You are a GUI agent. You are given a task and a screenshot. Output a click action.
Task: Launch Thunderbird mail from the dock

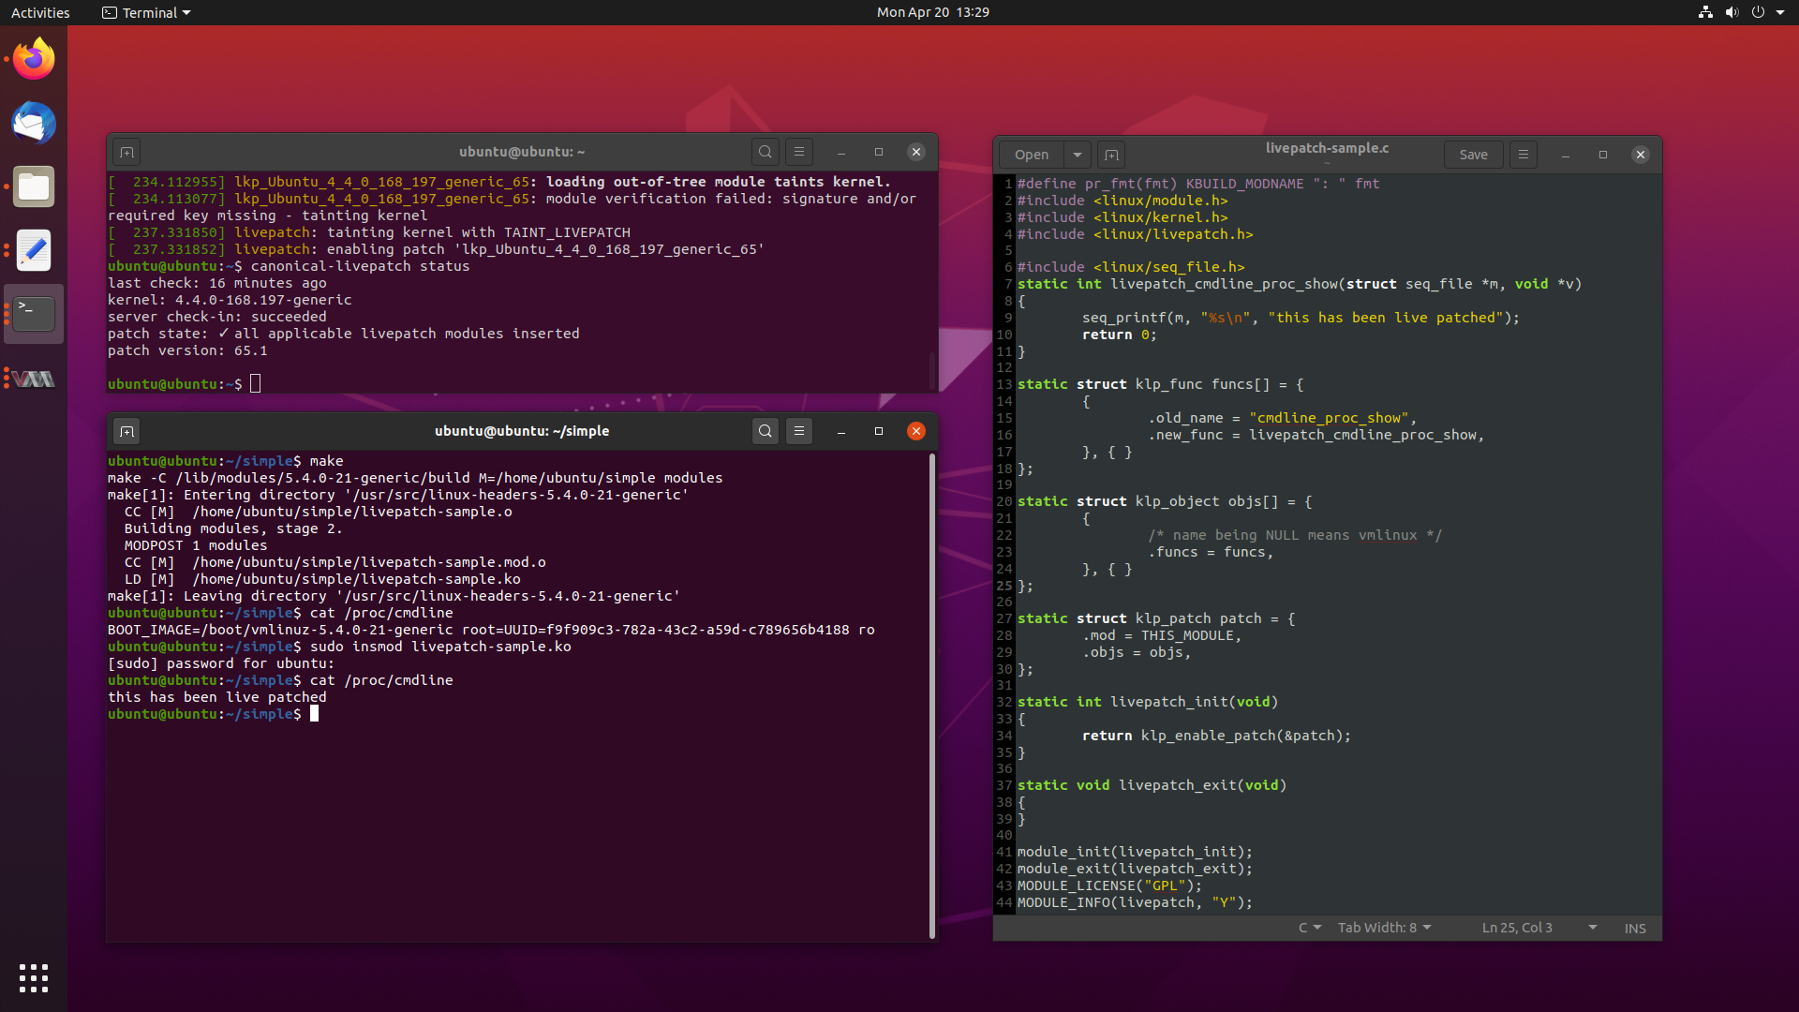tap(34, 123)
